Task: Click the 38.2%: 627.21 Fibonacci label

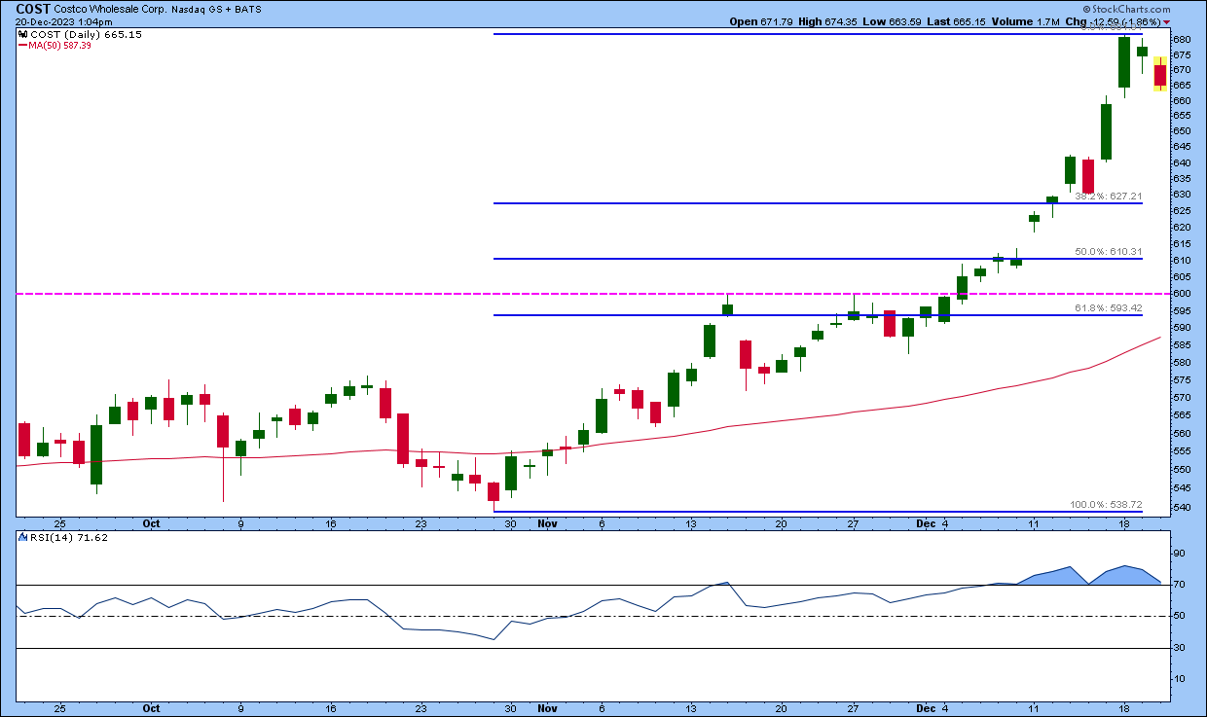Action: 1108,197
